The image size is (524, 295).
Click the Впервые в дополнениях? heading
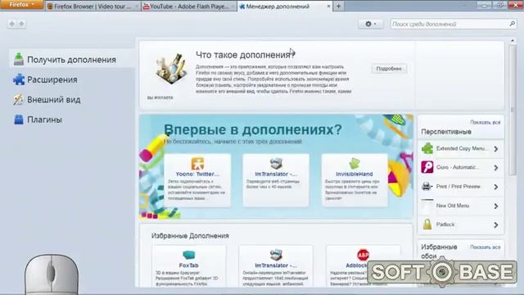(253, 129)
